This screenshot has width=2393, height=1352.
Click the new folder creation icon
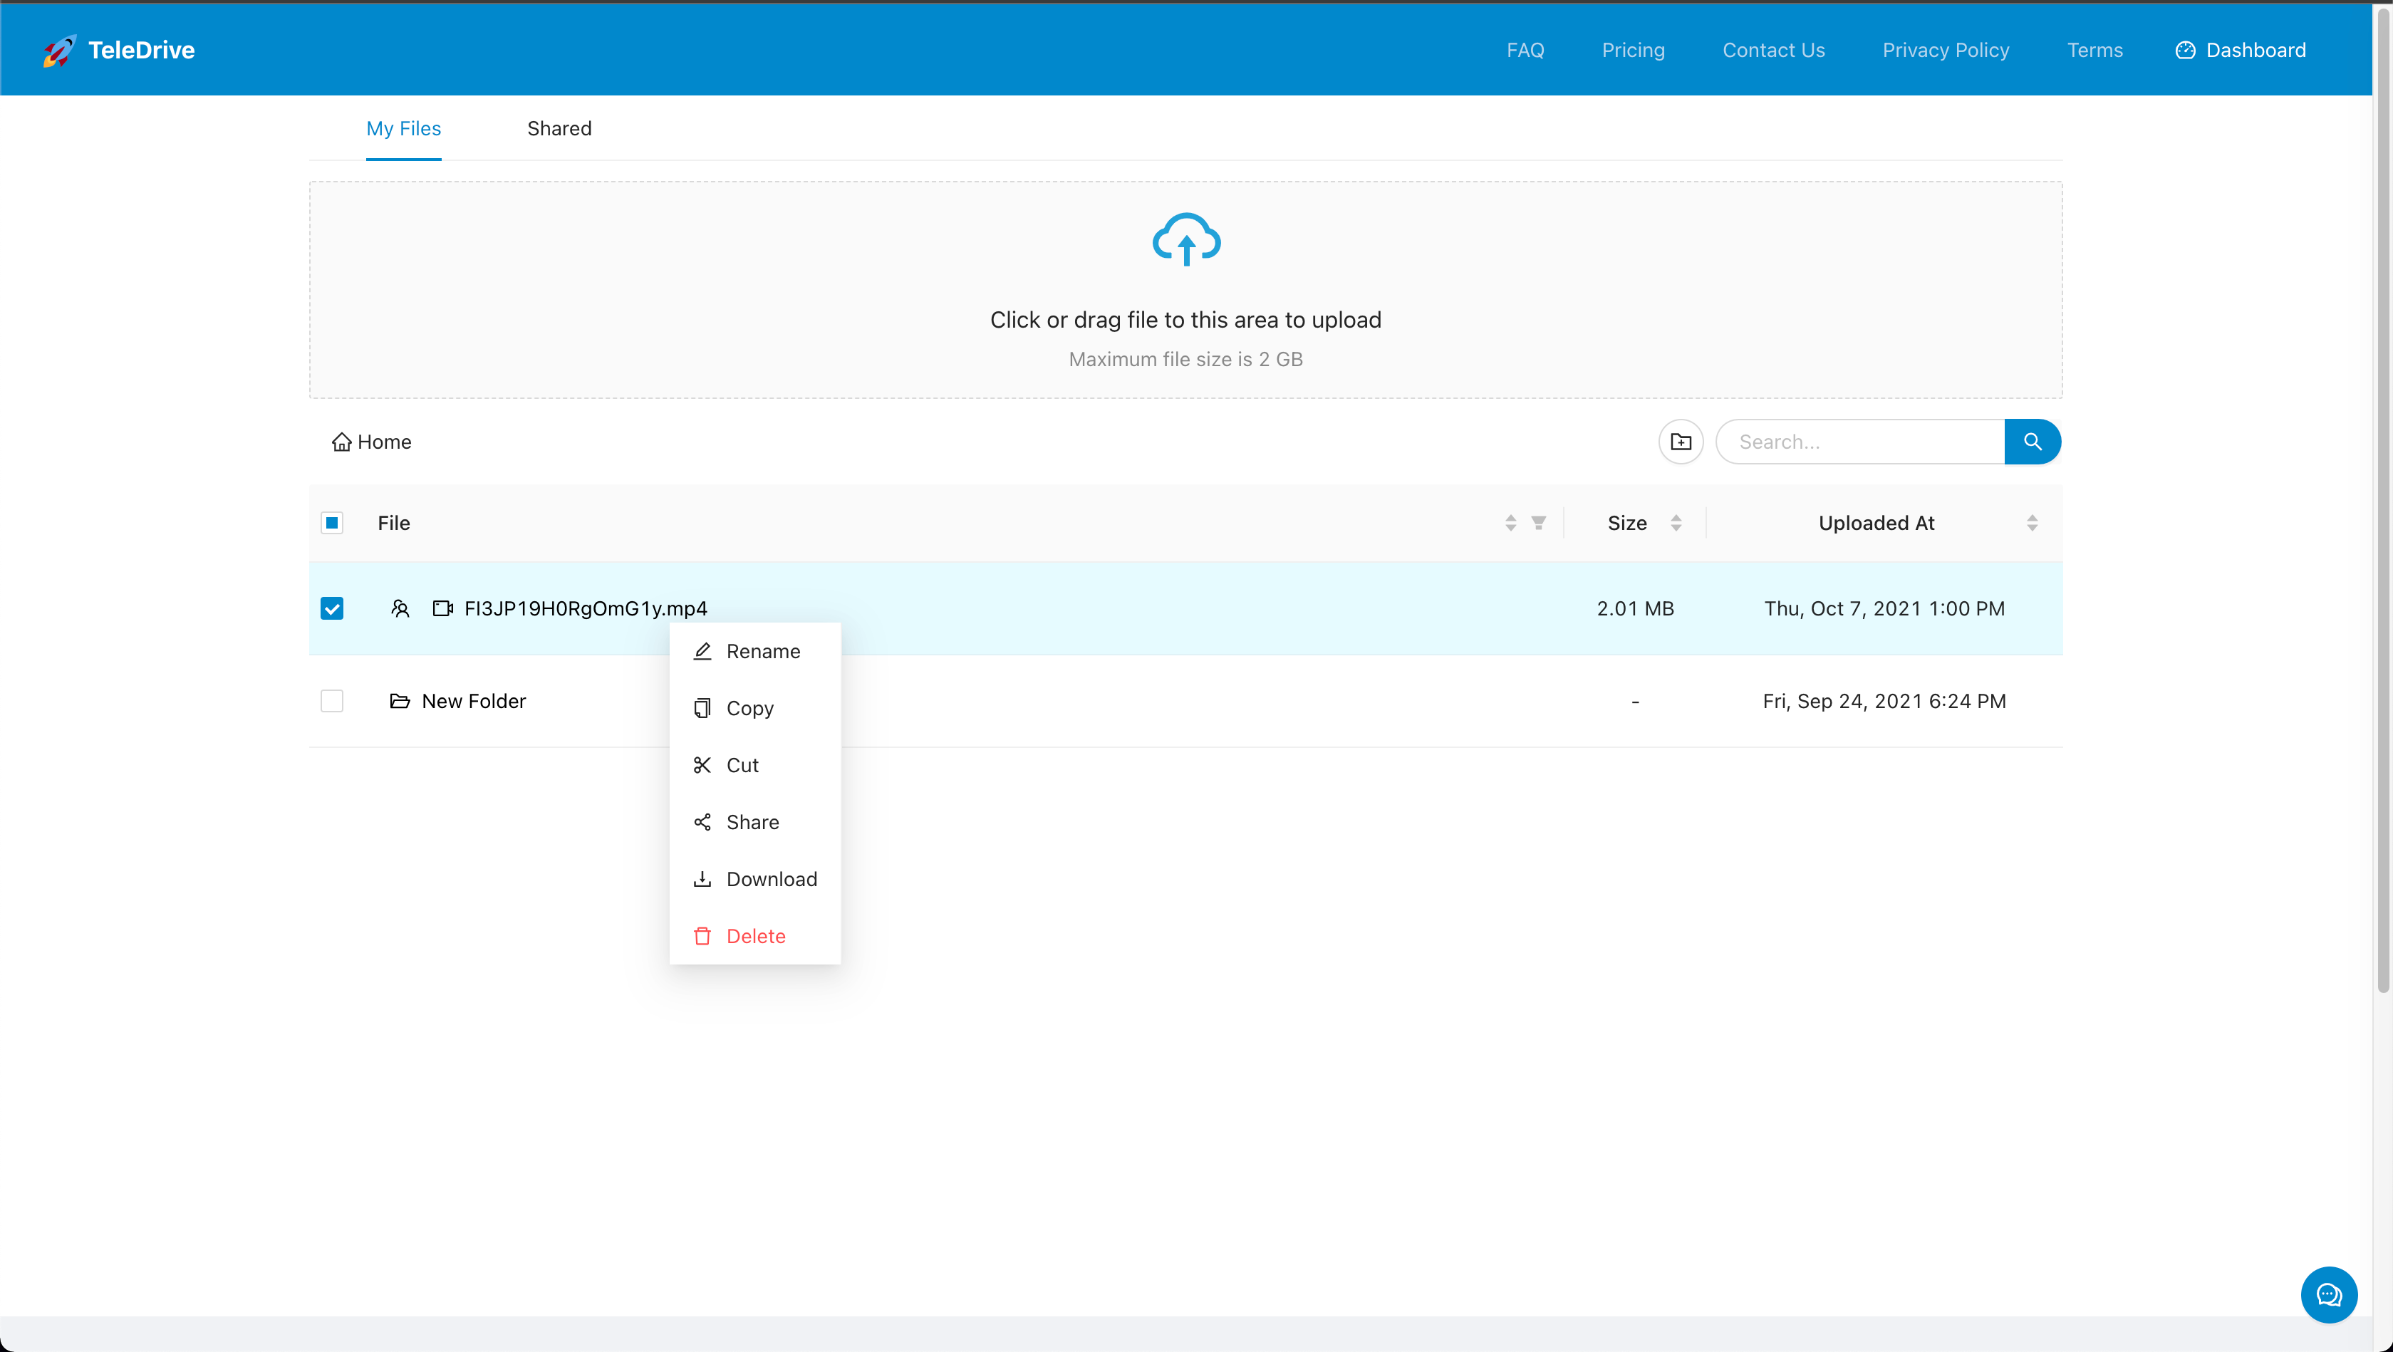1680,440
